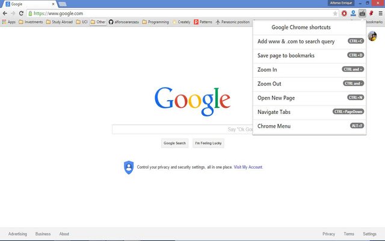Click the blue person extension icon
This screenshot has height=241, width=385.
pos(353,13)
